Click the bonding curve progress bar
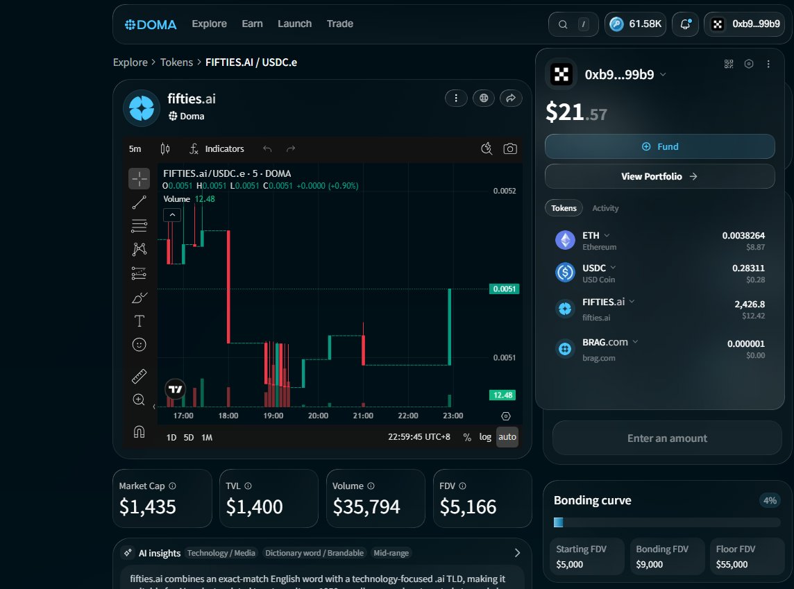Screen dimensions: 794x589 pos(667,522)
